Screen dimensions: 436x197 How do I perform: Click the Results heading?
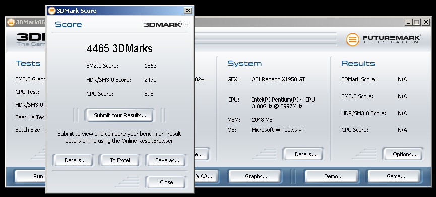(358, 63)
